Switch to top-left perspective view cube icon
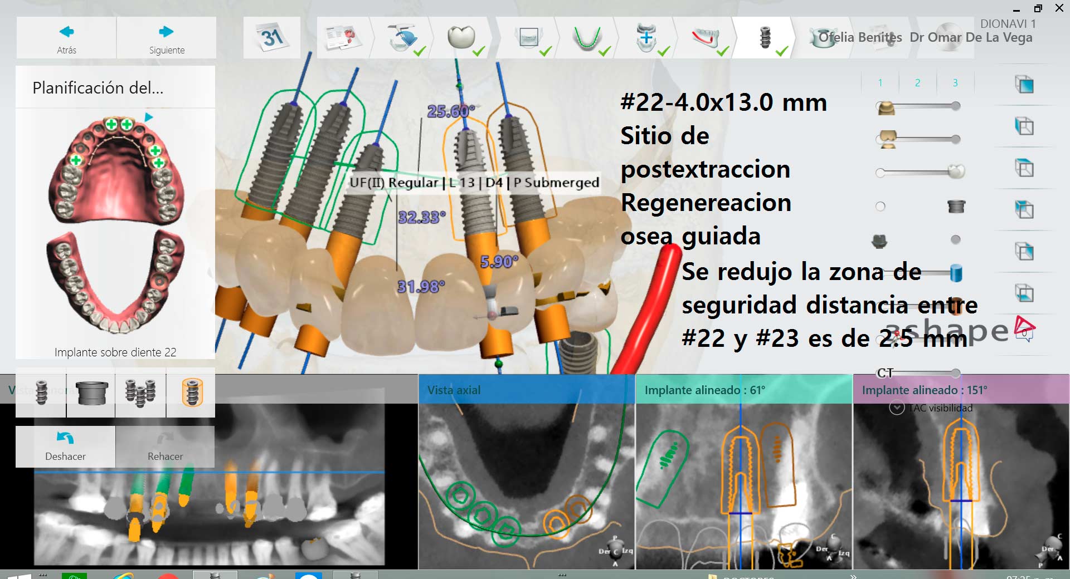1070x579 pixels. point(1024,210)
